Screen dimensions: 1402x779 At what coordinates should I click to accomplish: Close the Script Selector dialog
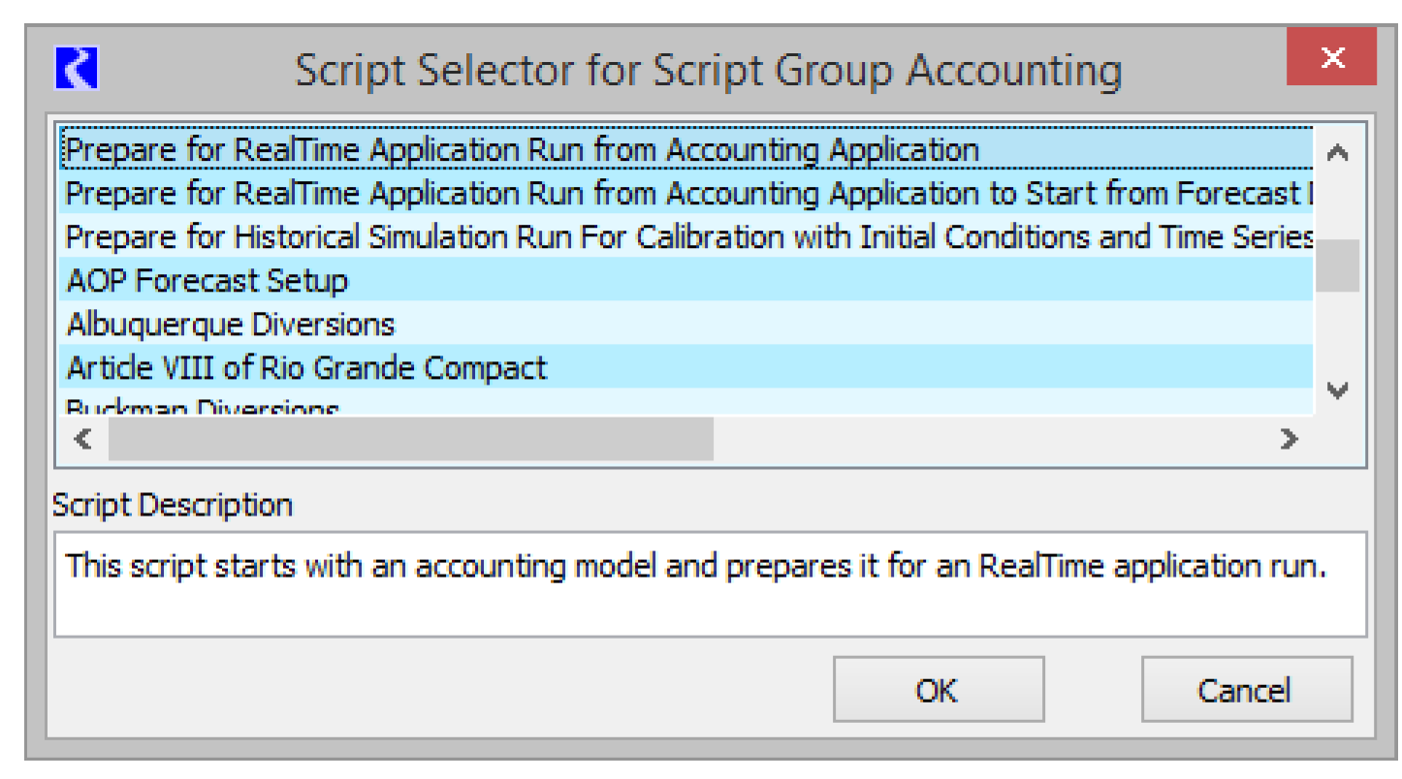(1331, 58)
